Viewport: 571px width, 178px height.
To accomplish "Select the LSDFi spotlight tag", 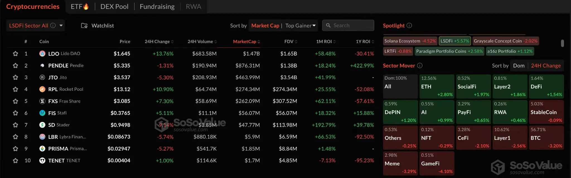I will pos(455,41).
